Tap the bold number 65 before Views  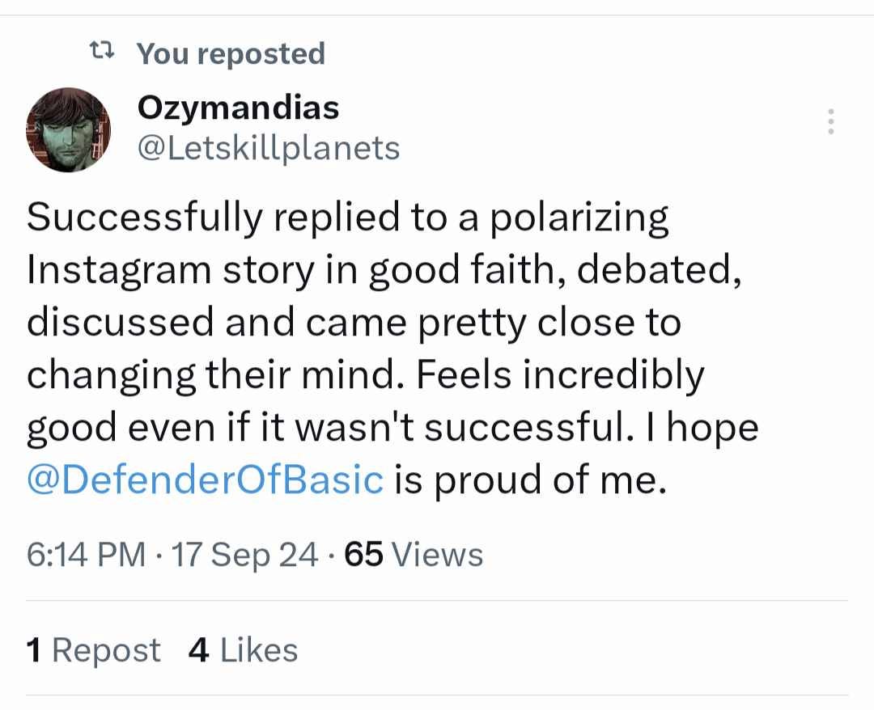click(x=363, y=556)
